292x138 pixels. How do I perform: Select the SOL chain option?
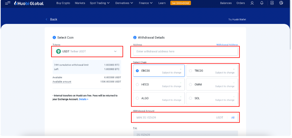[x=212, y=98]
